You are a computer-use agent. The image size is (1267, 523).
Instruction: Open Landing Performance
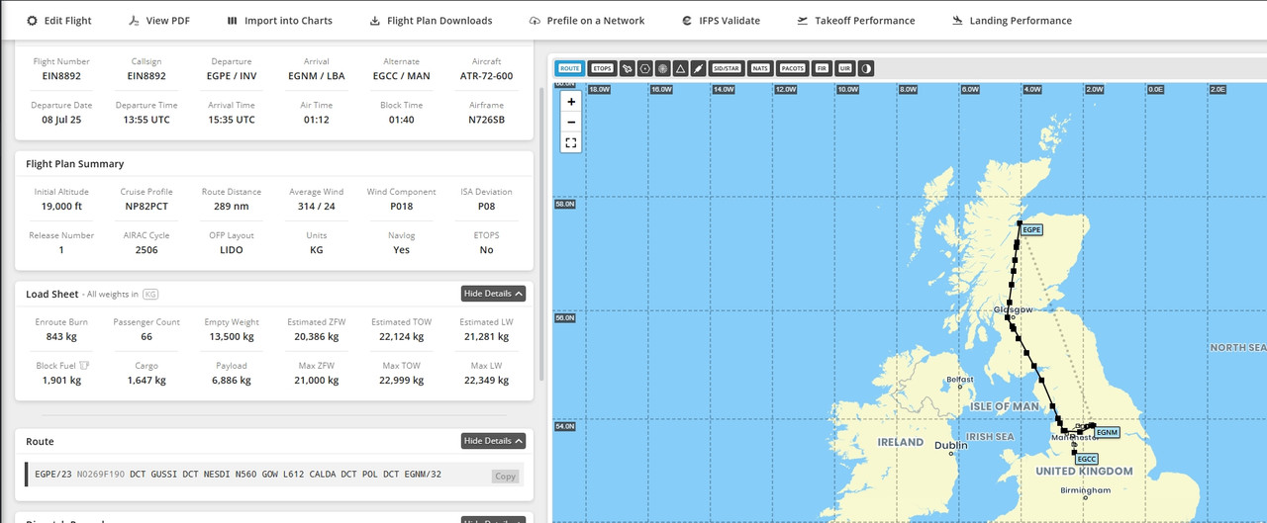coord(1012,21)
